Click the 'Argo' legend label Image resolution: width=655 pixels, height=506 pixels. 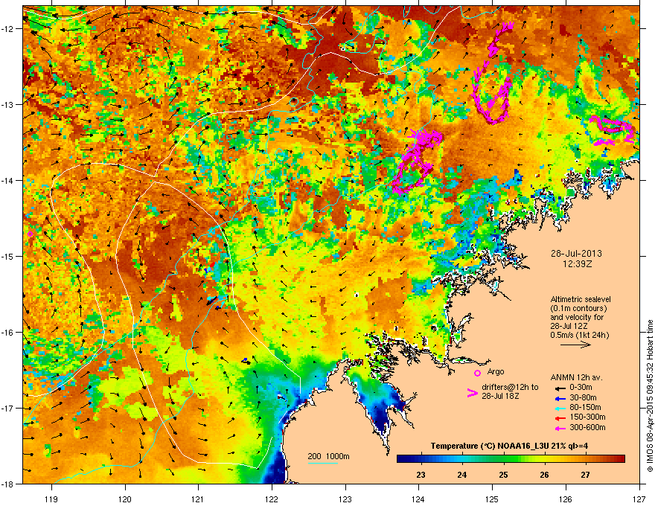pos(496,371)
